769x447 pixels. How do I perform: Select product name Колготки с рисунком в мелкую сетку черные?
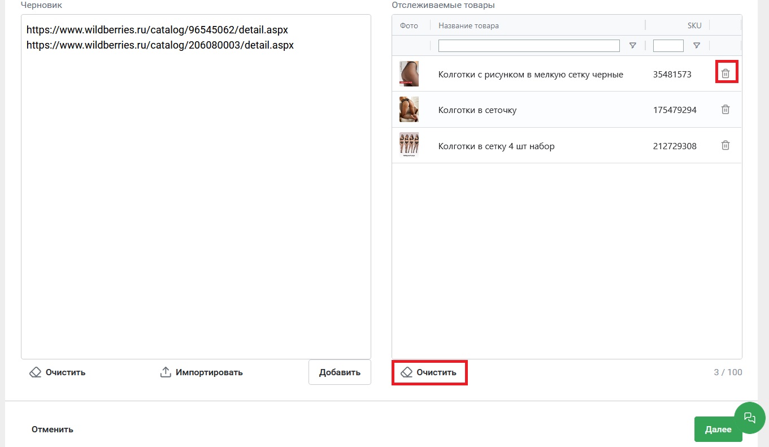coord(531,74)
